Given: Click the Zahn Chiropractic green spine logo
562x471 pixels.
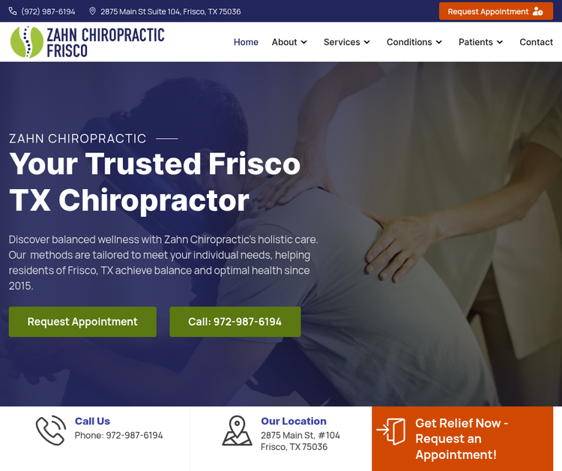Looking at the screenshot, I should 27,42.
